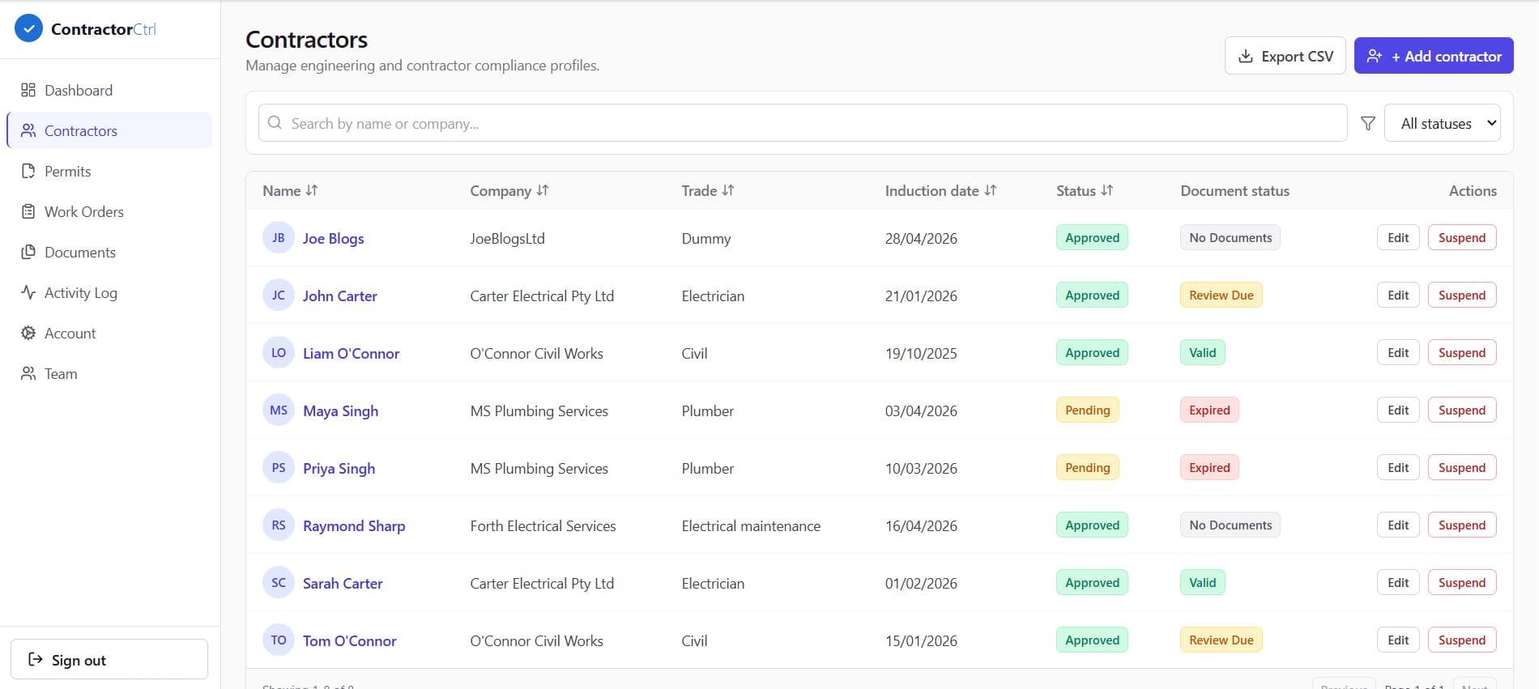1539x689 pixels.
Task: Click the 'JoeBlogsLtd' company cell
Action: click(507, 238)
